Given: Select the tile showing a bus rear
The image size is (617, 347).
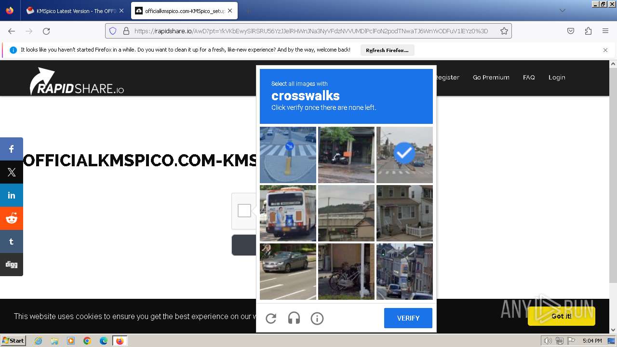Looking at the screenshot, I should click(288, 213).
